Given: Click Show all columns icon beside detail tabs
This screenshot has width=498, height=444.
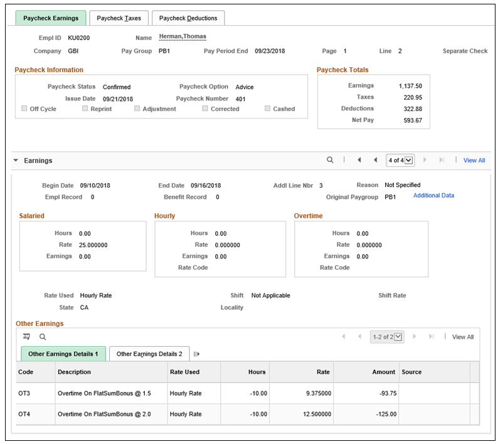Looking at the screenshot, I should pyautogui.click(x=196, y=354).
